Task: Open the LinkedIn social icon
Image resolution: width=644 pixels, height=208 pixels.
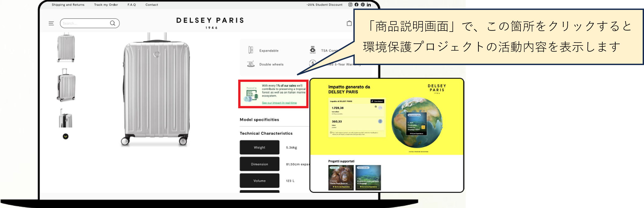Action: tap(369, 5)
